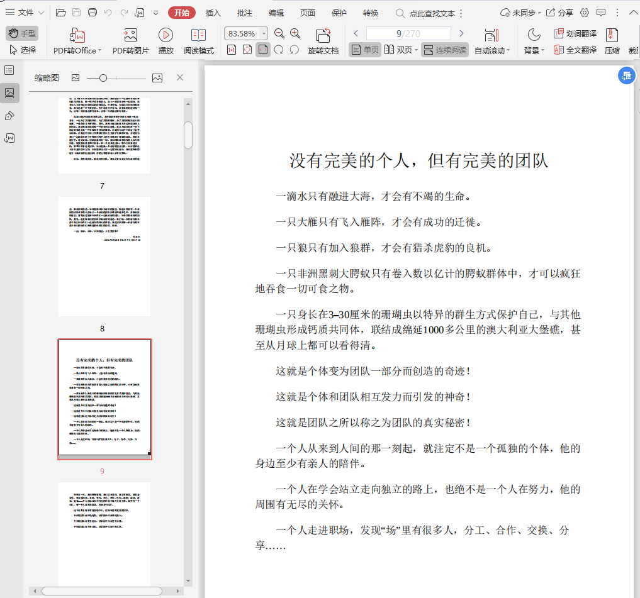The image size is (640, 598).
Task: Open settings gear icon in title bar
Action: coord(585,13)
